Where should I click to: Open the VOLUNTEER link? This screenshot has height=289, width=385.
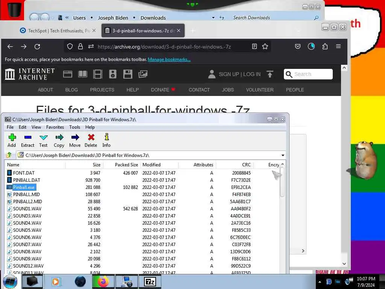click(x=260, y=90)
